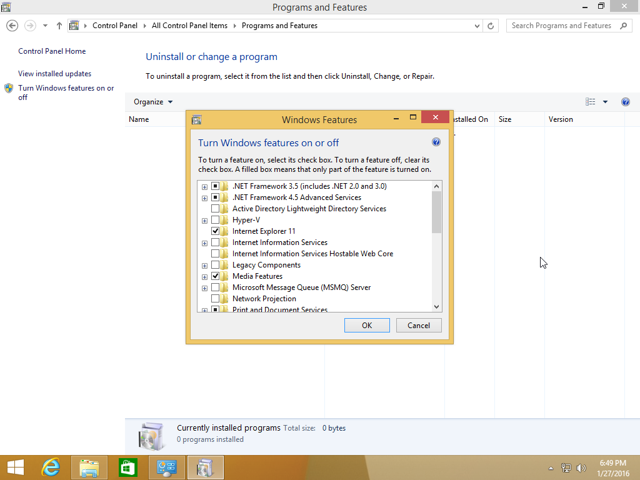This screenshot has width=640, height=480.
Task: Switch to Control Panel taskbar item
Action: (x=166, y=467)
